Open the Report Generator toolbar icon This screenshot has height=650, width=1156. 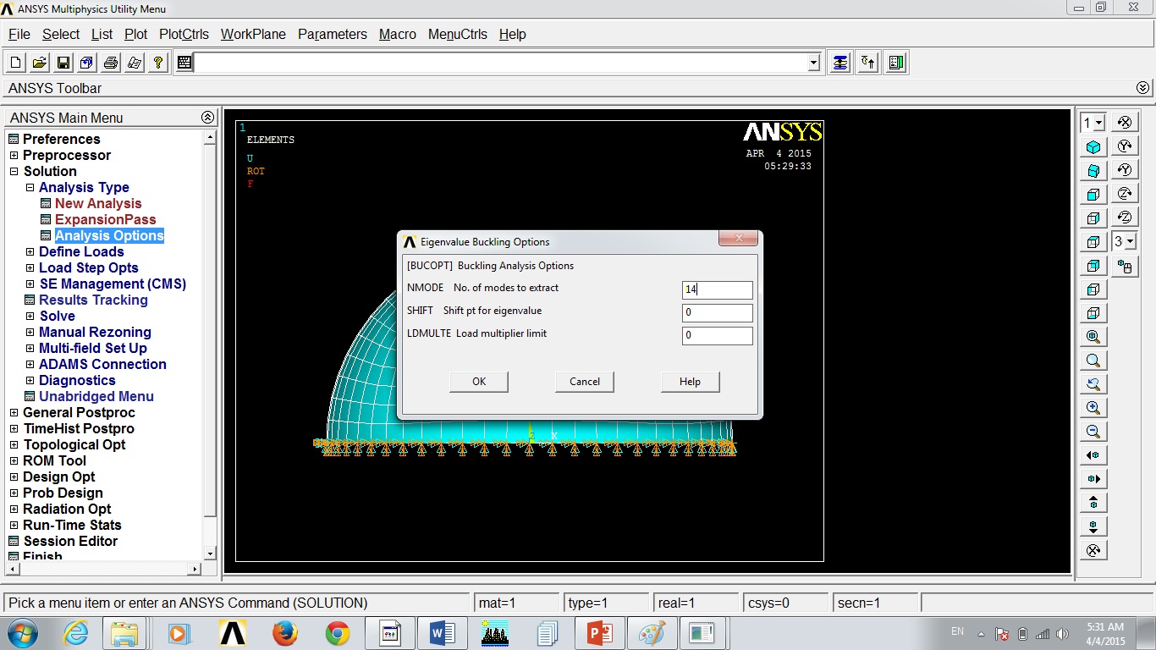[135, 63]
